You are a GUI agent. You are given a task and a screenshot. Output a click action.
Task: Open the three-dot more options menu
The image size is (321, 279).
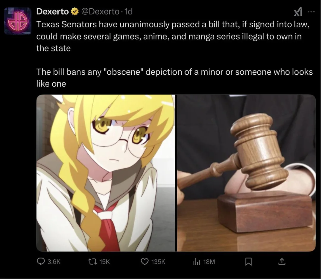click(x=311, y=12)
